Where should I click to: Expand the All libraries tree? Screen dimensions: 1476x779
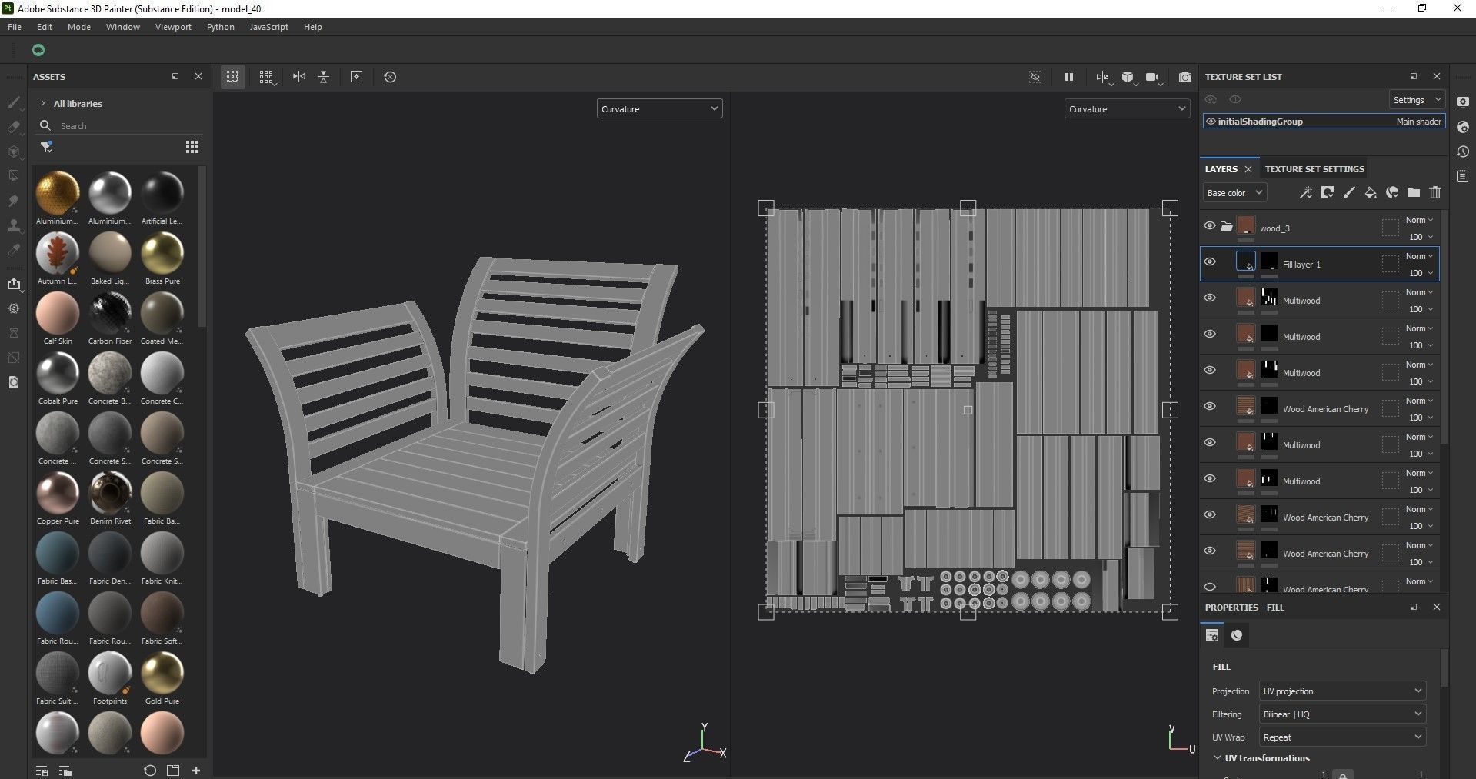[43, 104]
